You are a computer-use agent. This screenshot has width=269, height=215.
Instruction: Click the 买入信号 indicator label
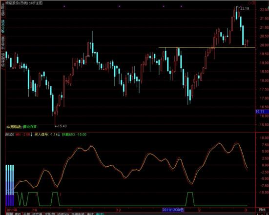click(41, 135)
